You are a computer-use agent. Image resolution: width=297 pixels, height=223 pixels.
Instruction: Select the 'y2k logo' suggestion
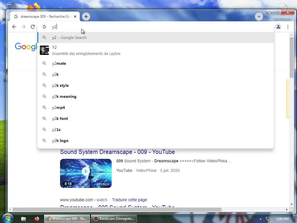(x=156, y=141)
